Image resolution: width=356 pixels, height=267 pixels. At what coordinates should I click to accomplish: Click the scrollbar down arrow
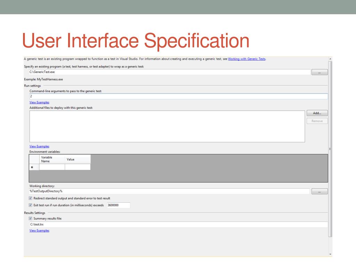330,254
